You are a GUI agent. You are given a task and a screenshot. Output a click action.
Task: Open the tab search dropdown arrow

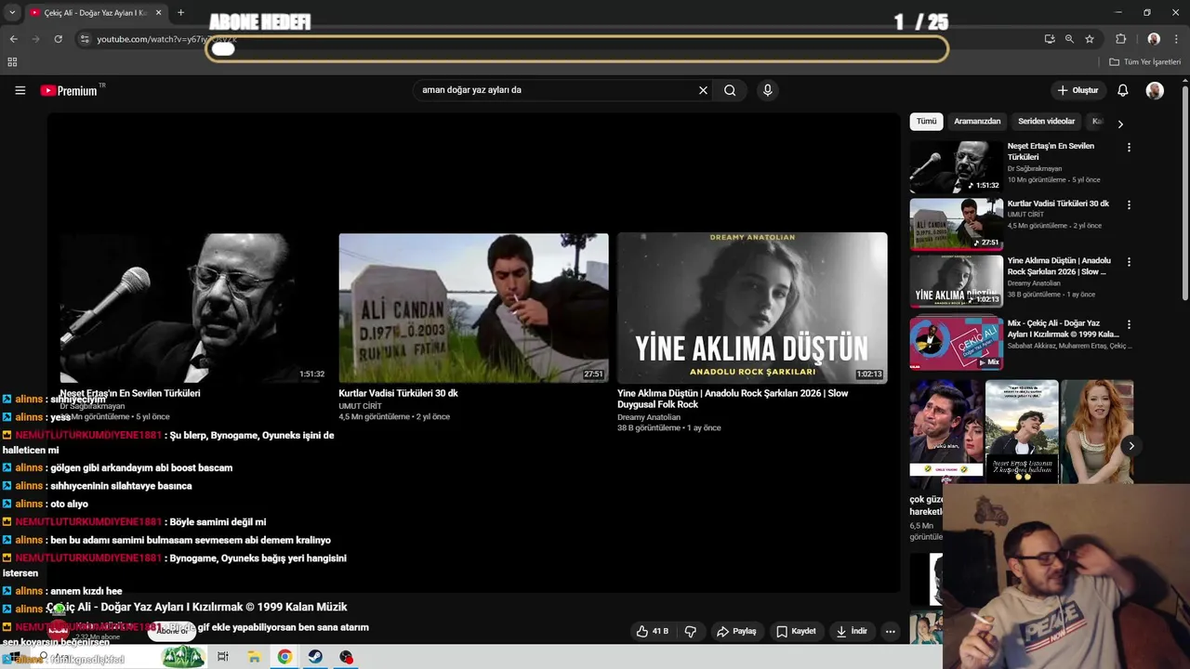click(12, 13)
